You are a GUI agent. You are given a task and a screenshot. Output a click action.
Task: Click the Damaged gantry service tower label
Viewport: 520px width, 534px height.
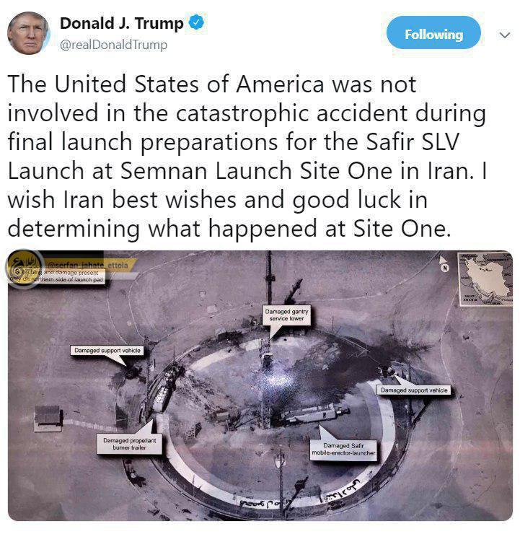(x=286, y=315)
